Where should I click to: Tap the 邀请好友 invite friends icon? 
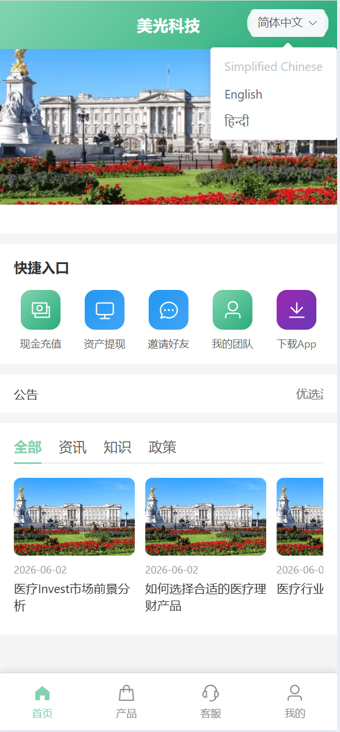(168, 310)
